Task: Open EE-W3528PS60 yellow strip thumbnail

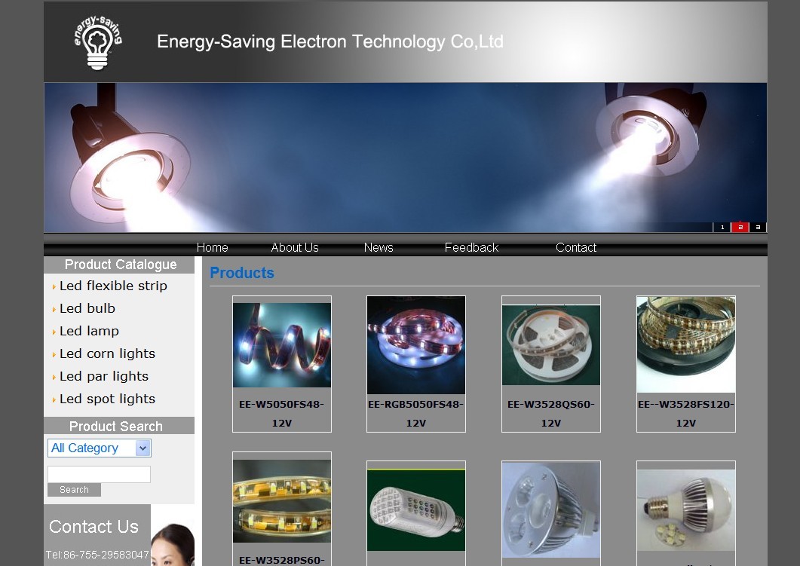Action: click(282, 501)
